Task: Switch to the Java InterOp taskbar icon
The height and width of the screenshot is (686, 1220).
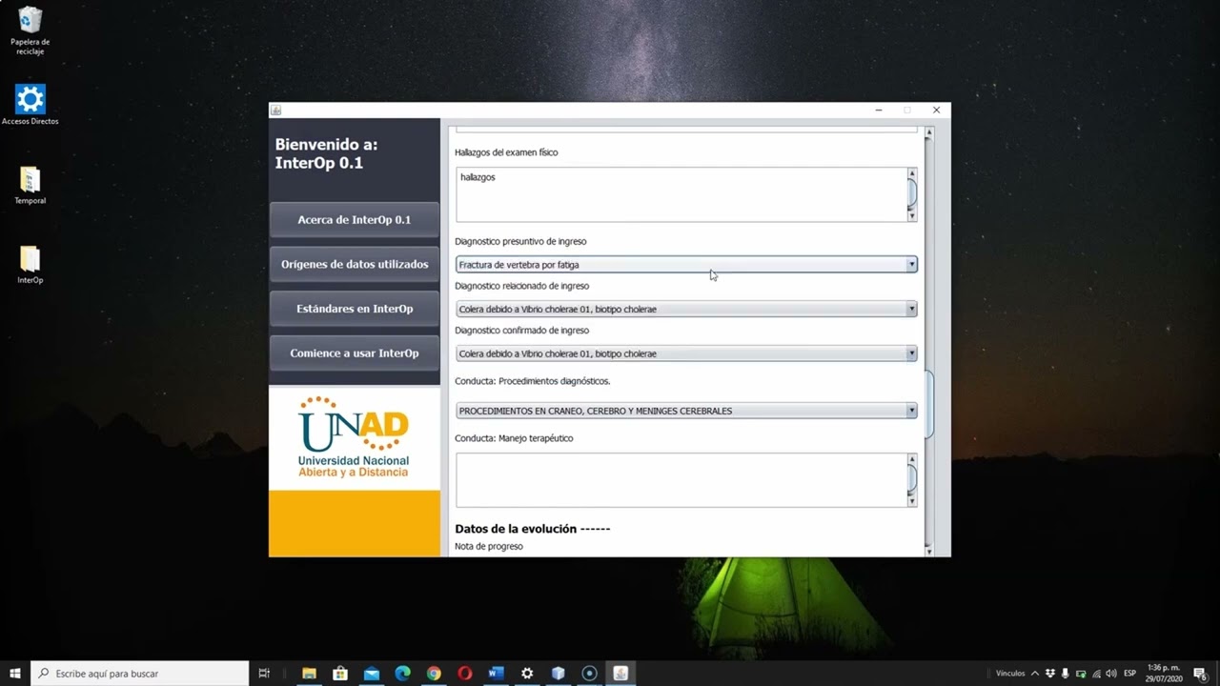Action: [620, 673]
